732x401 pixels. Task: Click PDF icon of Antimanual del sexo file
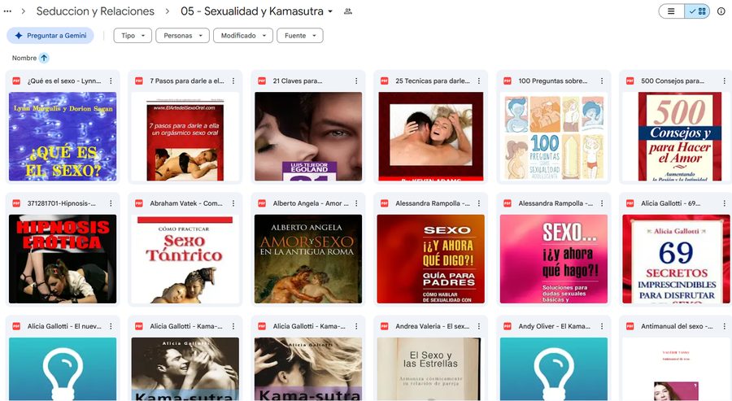click(x=630, y=326)
